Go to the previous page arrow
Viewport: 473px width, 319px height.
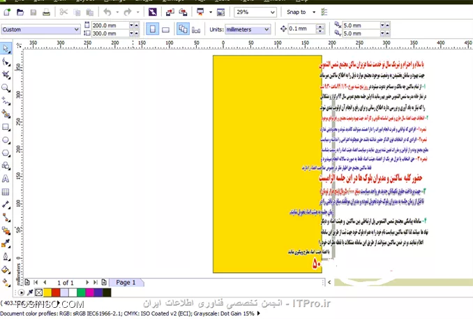(45, 283)
